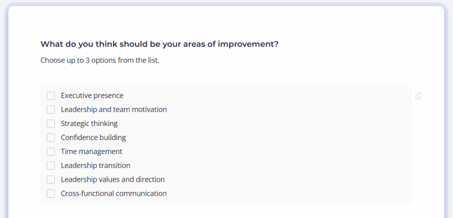This screenshot has width=453, height=218.
Task: Click the Cross-functional communication label text
Action: (114, 193)
